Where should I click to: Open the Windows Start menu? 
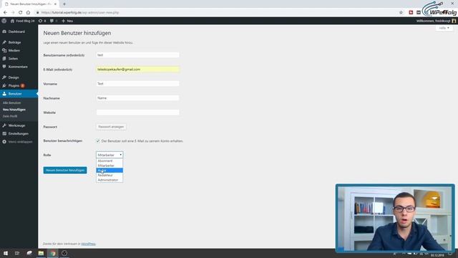[6, 253]
